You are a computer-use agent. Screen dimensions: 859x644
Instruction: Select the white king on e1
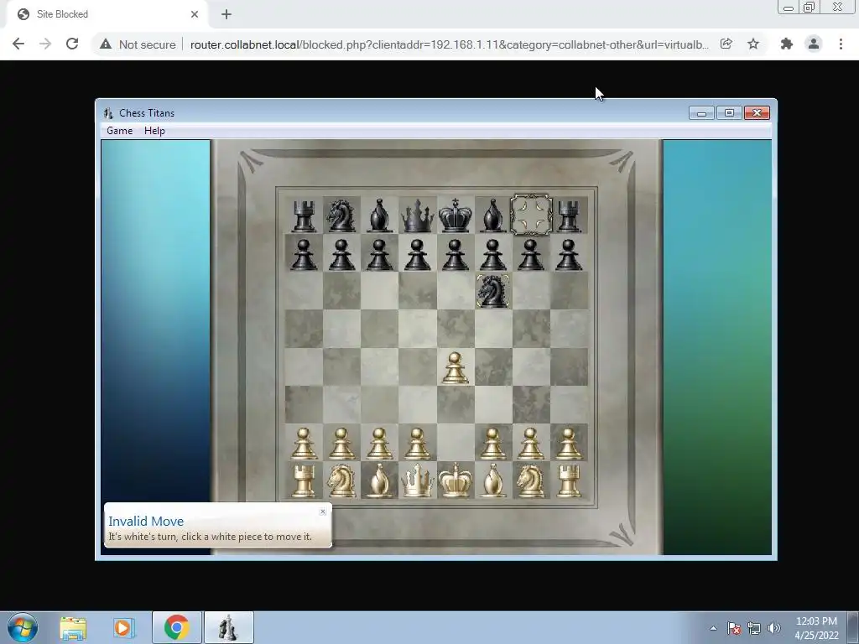click(456, 480)
